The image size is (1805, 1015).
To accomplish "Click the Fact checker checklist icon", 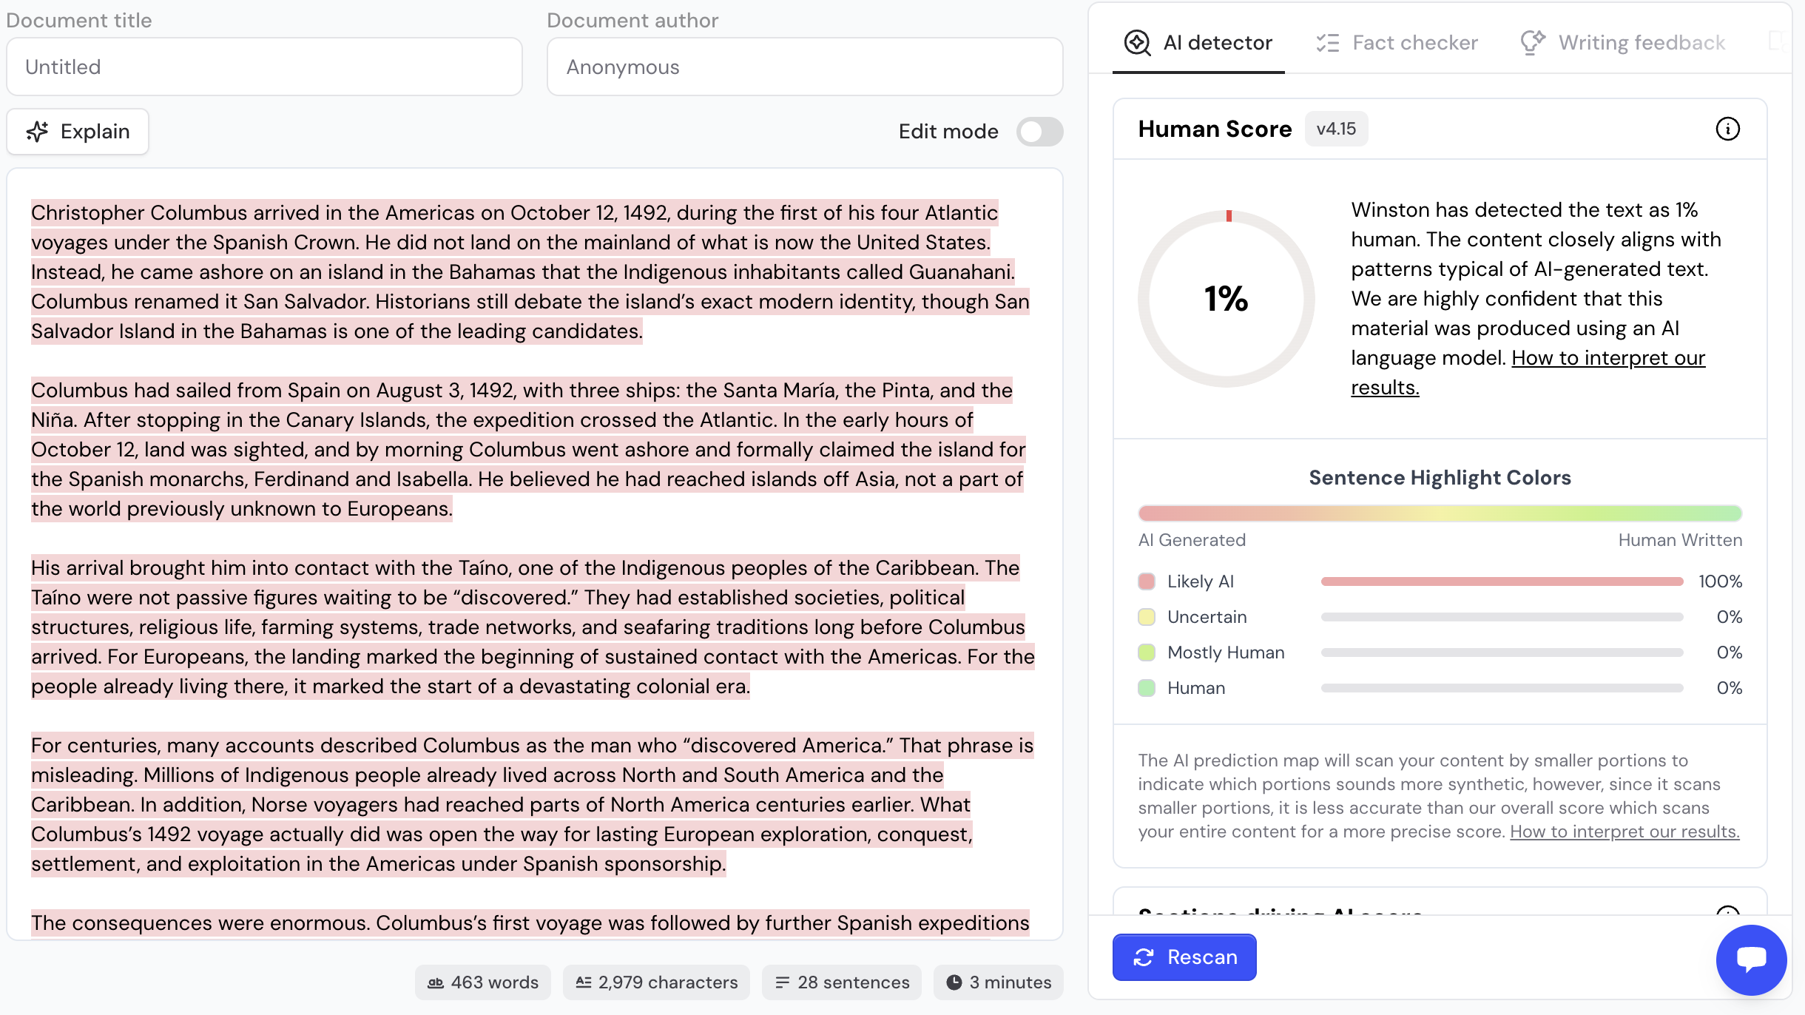I will 1328,43.
